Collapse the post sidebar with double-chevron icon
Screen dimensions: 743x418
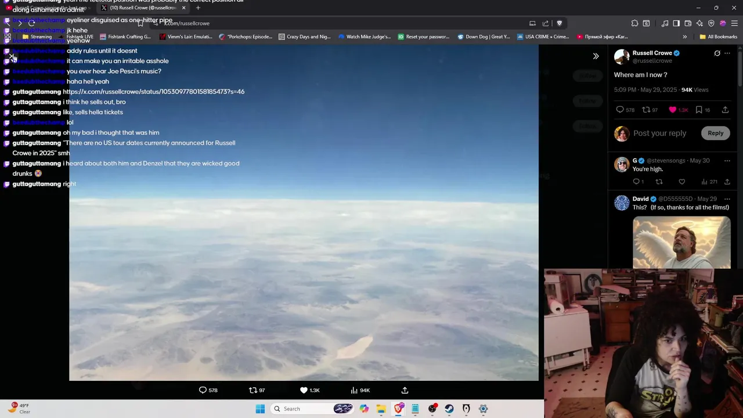pyautogui.click(x=596, y=56)
